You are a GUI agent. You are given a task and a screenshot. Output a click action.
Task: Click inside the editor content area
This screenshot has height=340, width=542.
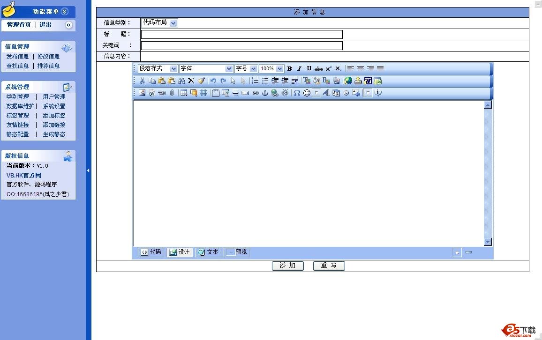coord(309,173)
